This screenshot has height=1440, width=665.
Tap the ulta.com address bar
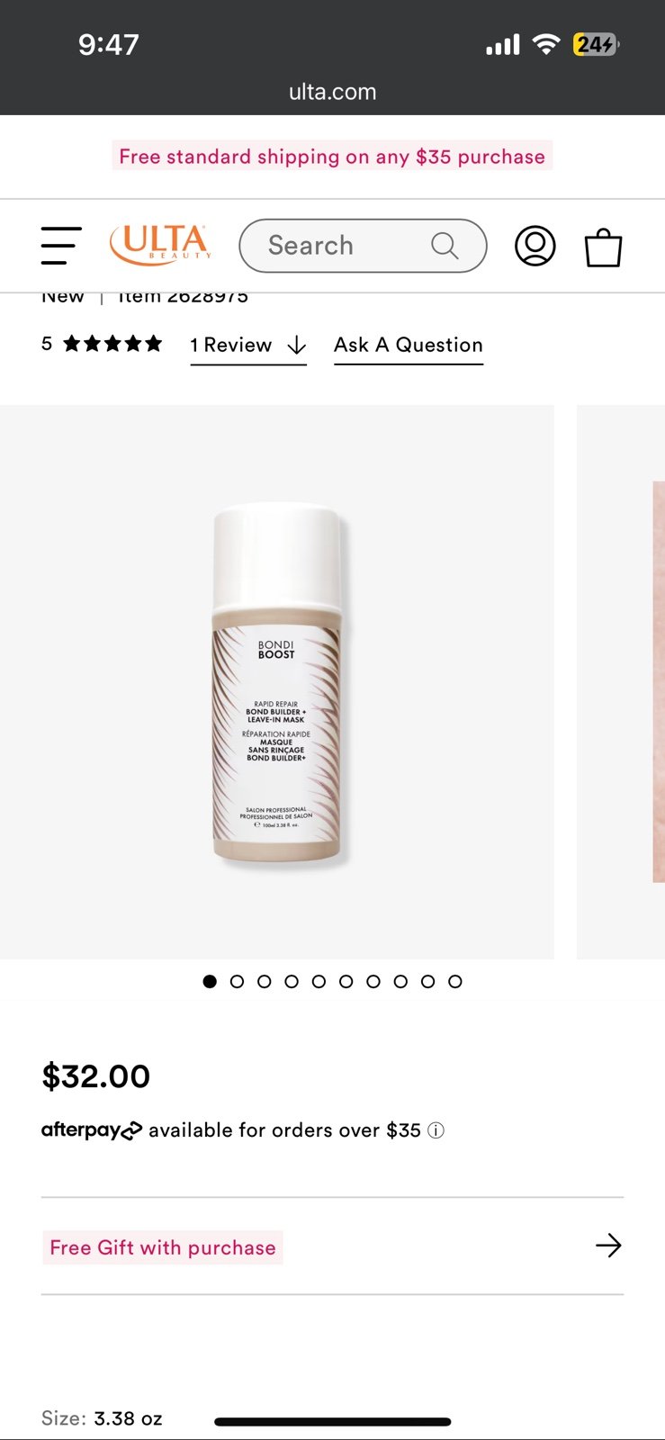332,92
